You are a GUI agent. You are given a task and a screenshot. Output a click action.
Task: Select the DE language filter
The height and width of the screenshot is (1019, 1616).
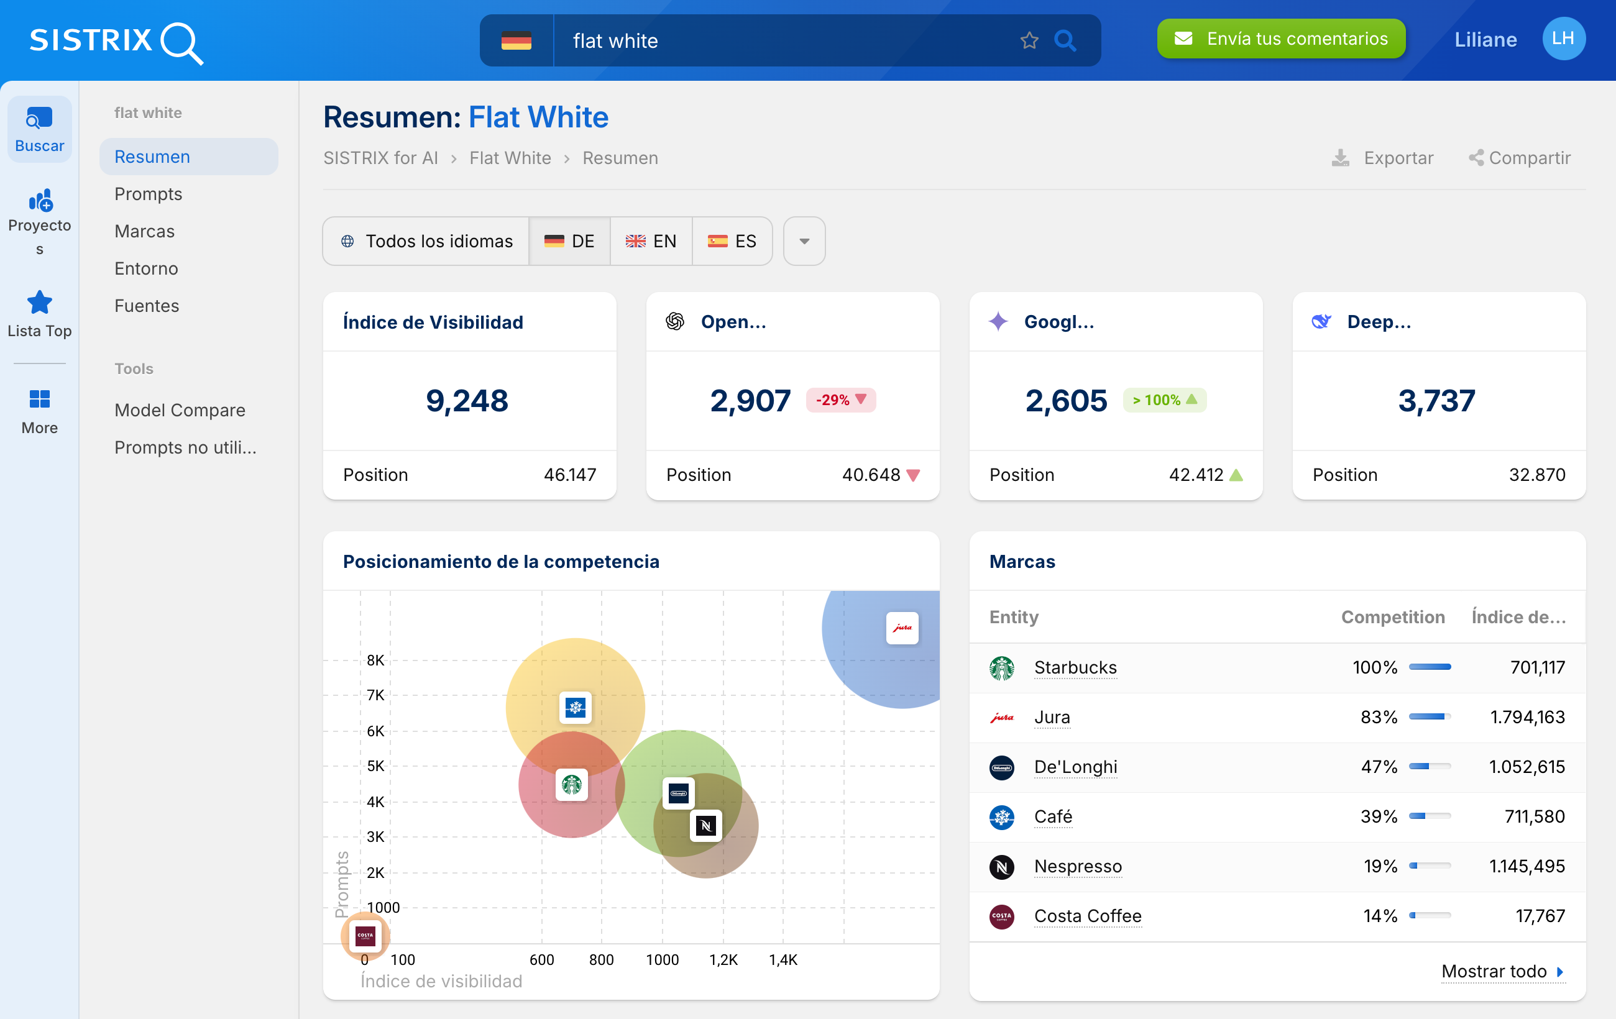[x=570, y=241]
